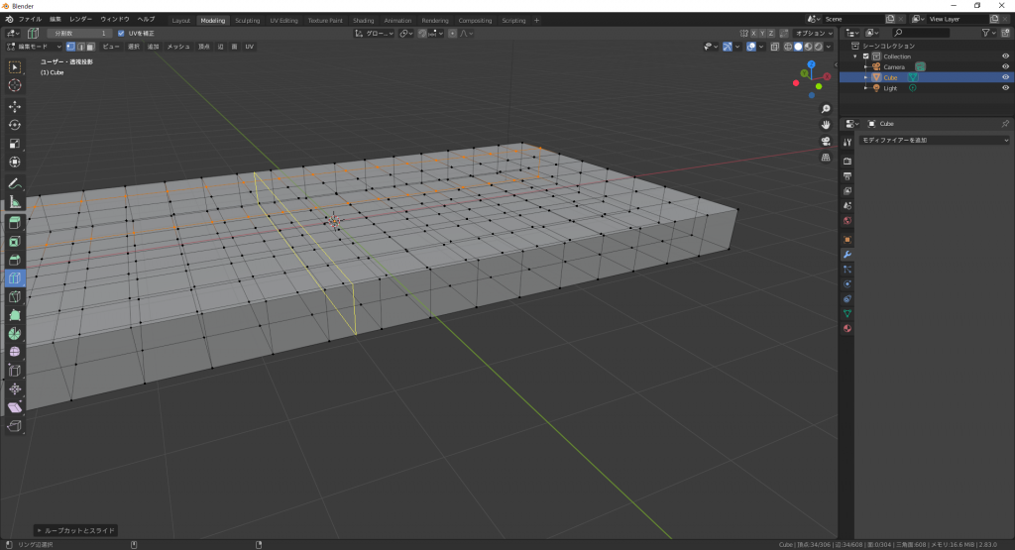Image resolution: width=1015 pixels, height=550 pixels.
Task: Toggle the UVを補正 checkbox
Action: (121, 33)
